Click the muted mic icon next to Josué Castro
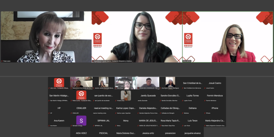The image size is (274, 137). point(205,88)
